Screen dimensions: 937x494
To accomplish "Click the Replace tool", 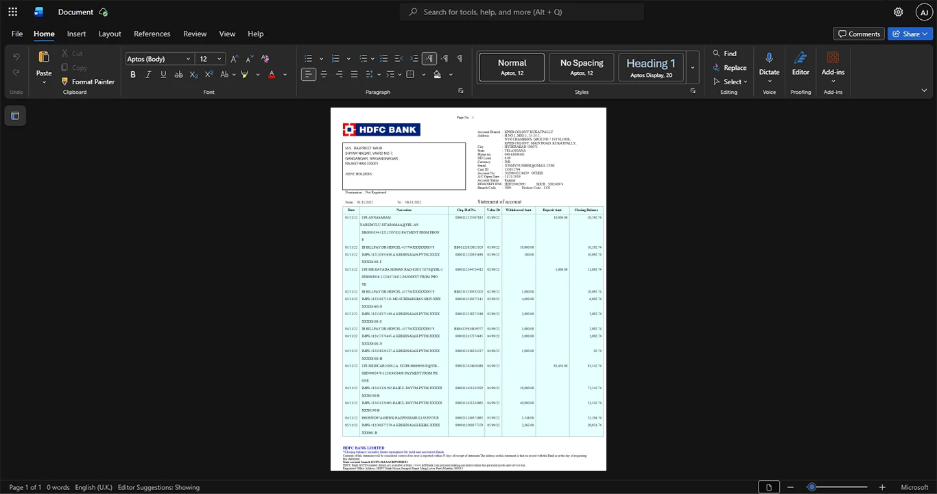I will tap(729, 68).
